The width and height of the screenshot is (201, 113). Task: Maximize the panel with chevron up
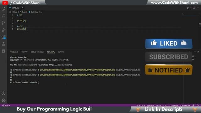pyautogui.click(x=195, y=52)
